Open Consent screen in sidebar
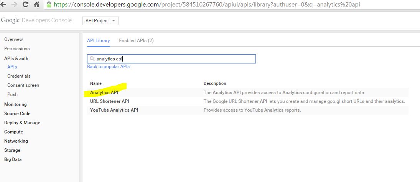Image resolution: width=420 pixels, height=182 pixels. (x=23, y=85)
